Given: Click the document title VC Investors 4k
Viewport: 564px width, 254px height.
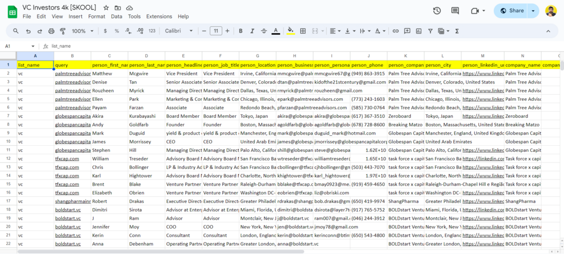Looking at the screenshot, I should click(59, 7).
